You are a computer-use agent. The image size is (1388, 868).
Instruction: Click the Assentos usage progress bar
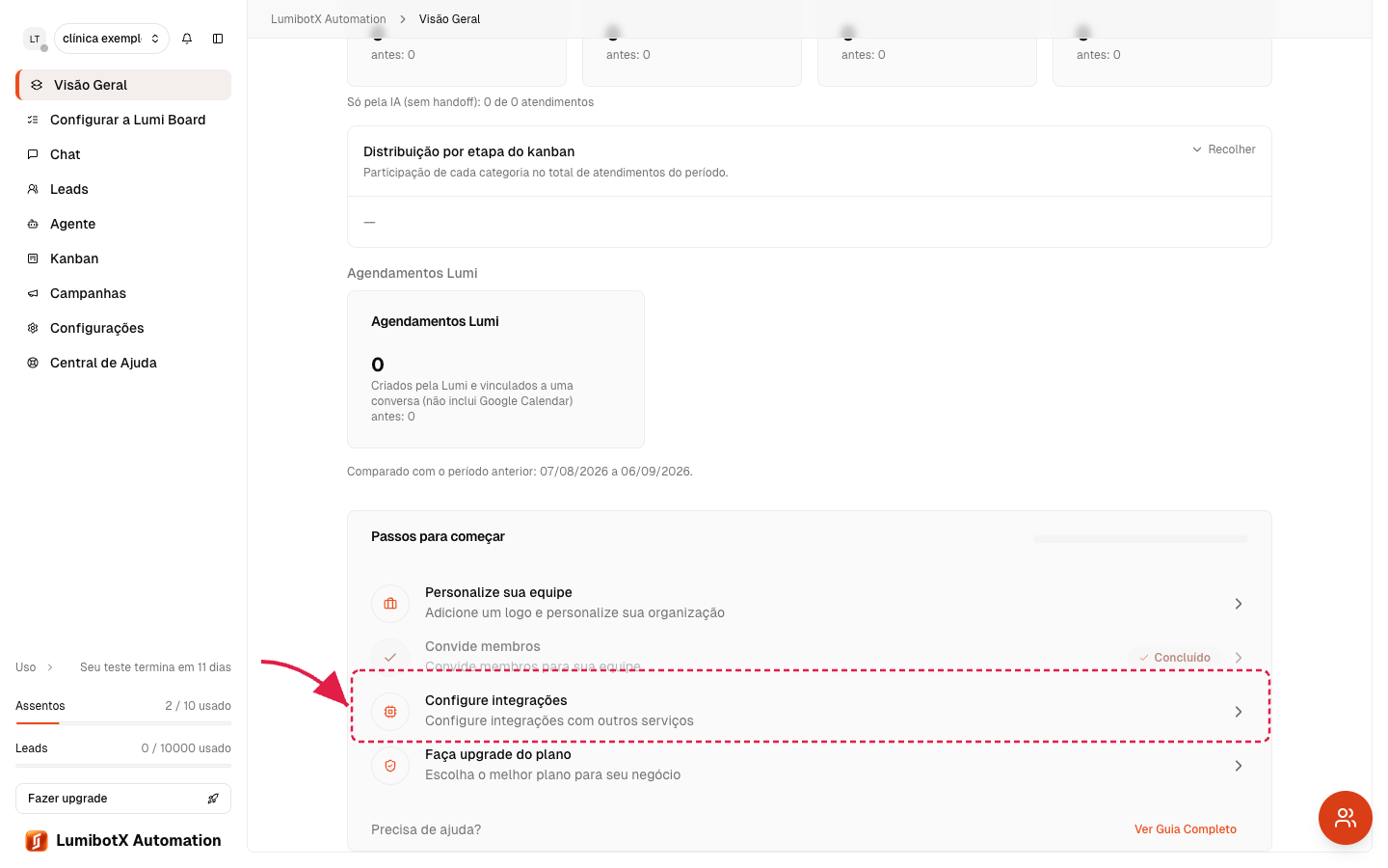[x=123, y=722]
